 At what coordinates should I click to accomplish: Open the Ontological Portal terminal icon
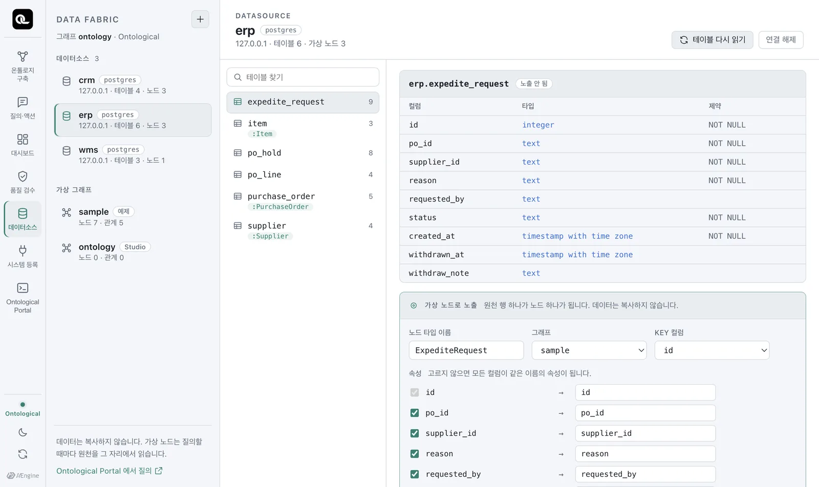click(x=23, y=288)
